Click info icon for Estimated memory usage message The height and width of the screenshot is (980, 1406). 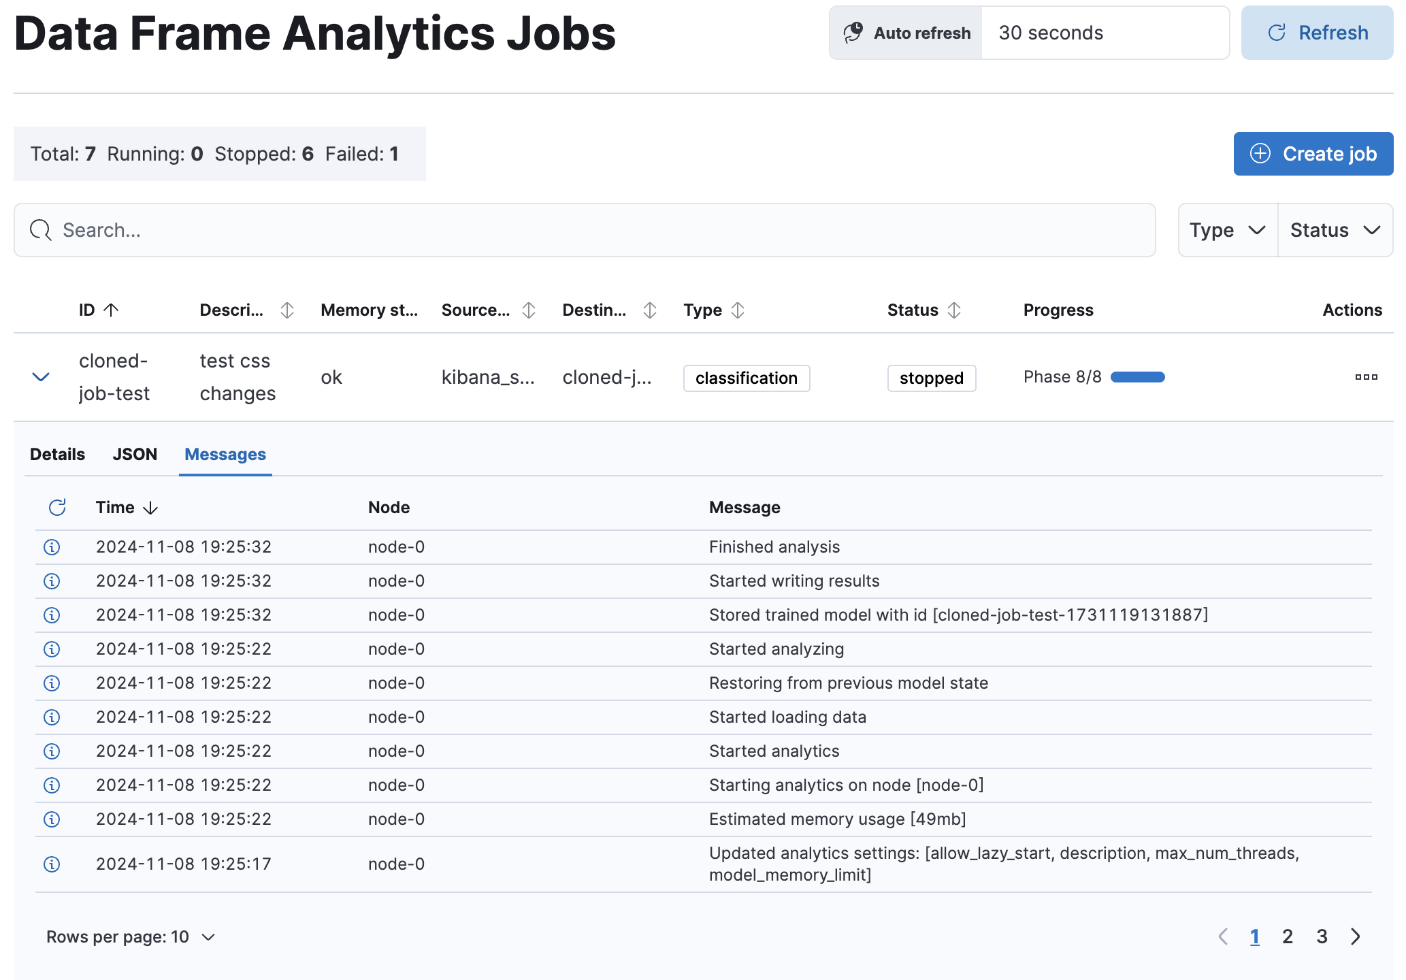click(52, 819)
